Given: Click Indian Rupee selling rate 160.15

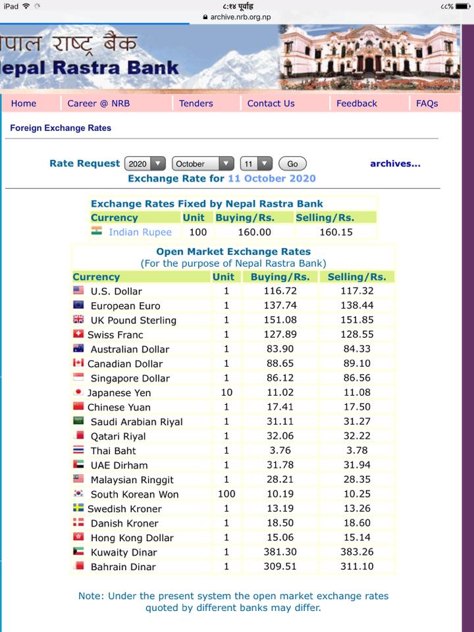Looking at the screenshot, I should (x=336, y=232).
